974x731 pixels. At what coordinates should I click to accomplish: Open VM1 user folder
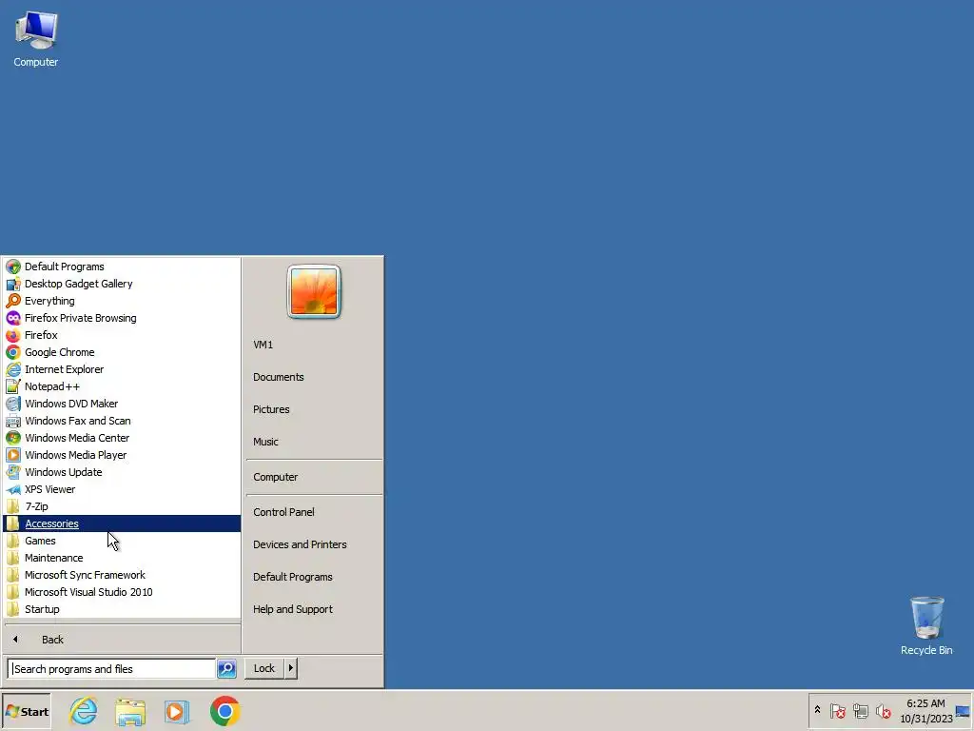[263, 345]
